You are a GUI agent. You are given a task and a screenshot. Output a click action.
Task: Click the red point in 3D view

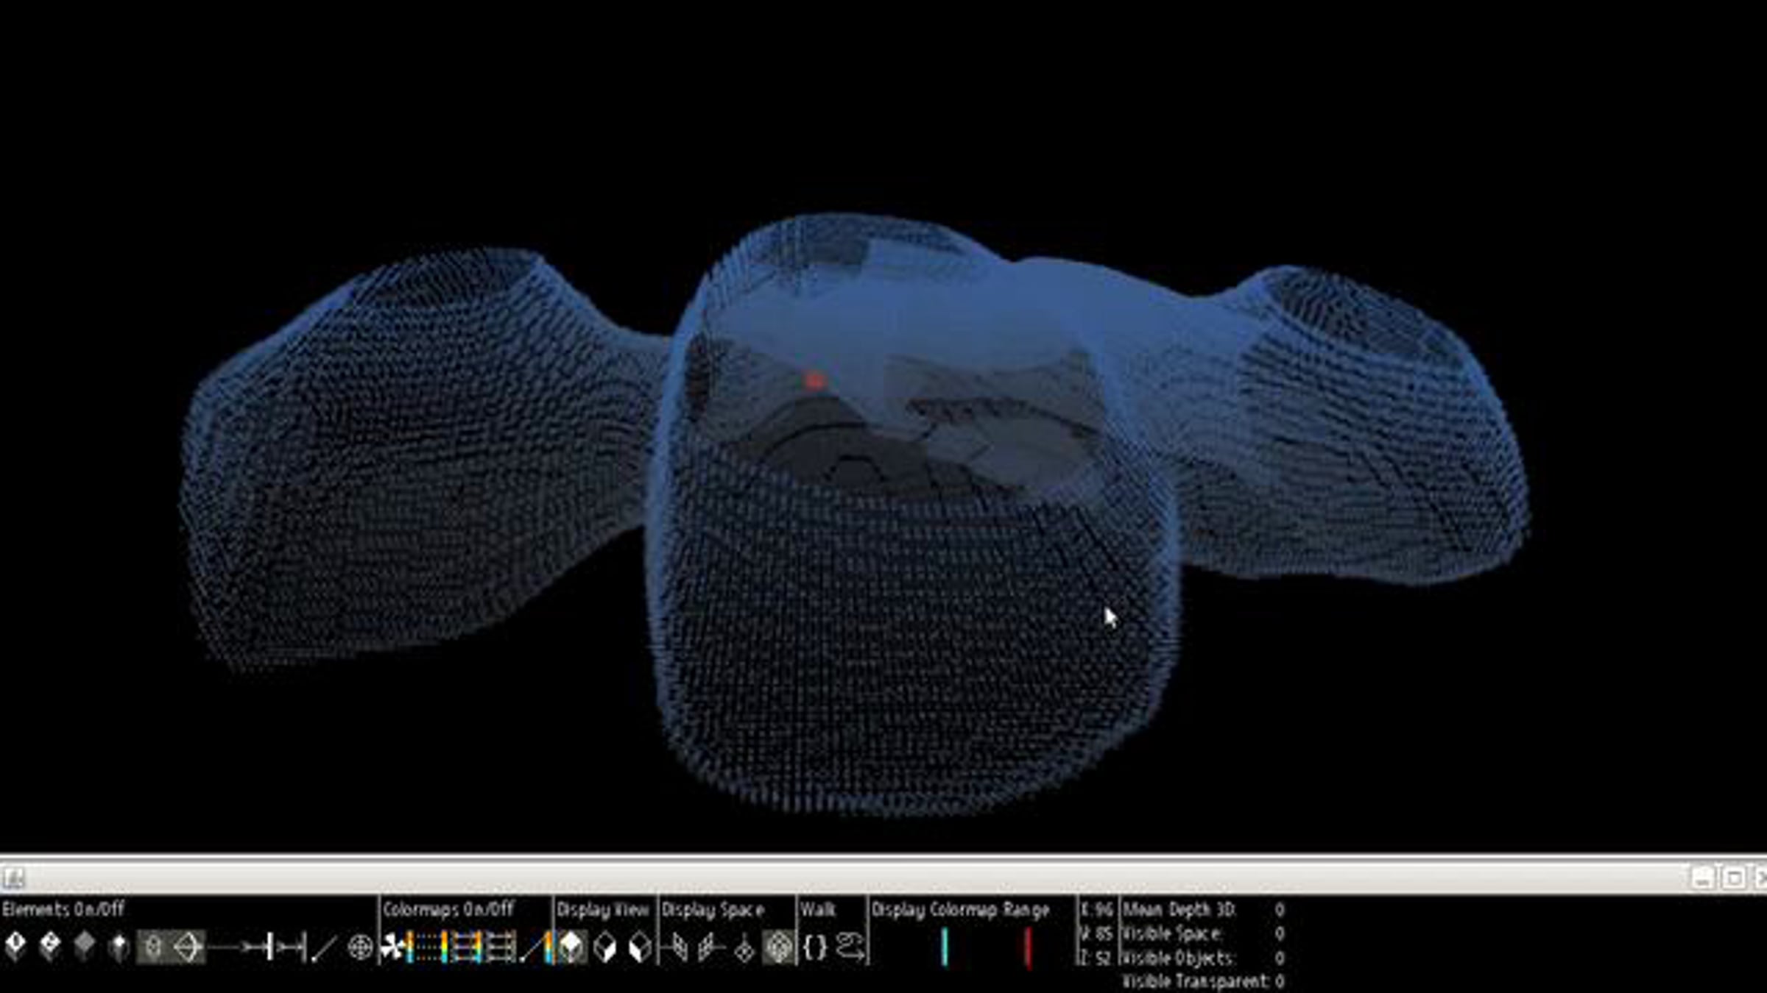814,380
